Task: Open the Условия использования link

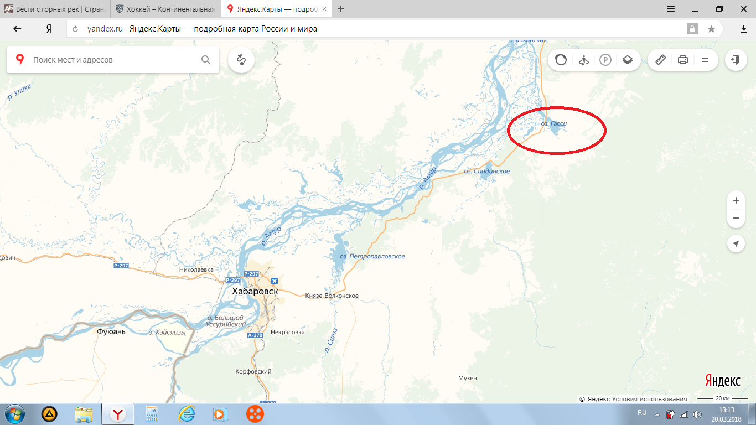Action: [650, 399]
